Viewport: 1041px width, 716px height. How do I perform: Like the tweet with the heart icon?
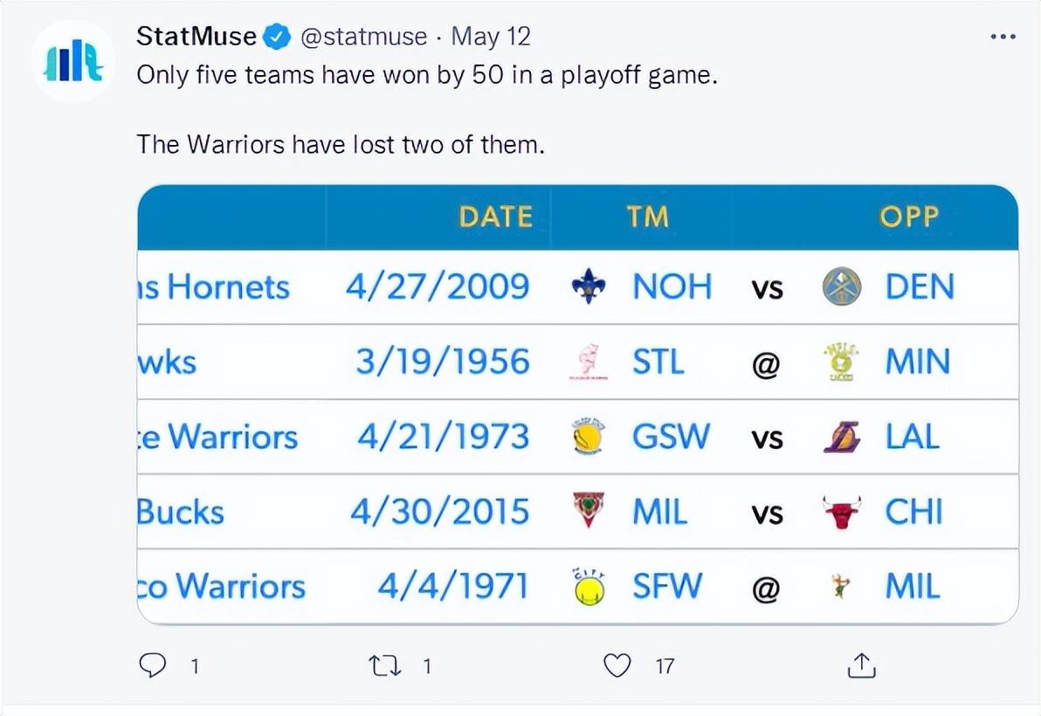point(617,664)
